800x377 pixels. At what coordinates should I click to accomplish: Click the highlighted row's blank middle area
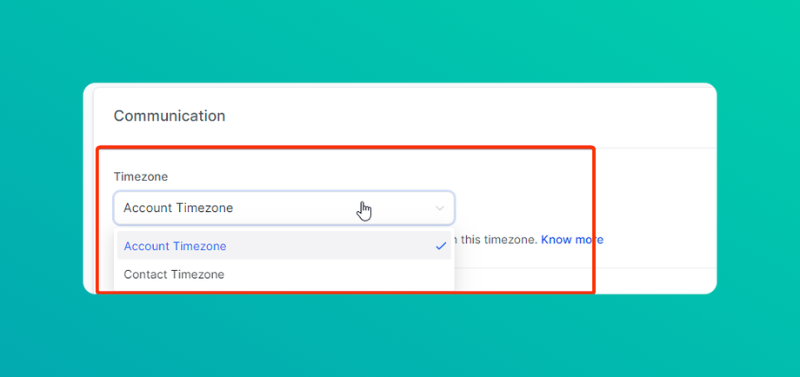click(x=330, y=246)
